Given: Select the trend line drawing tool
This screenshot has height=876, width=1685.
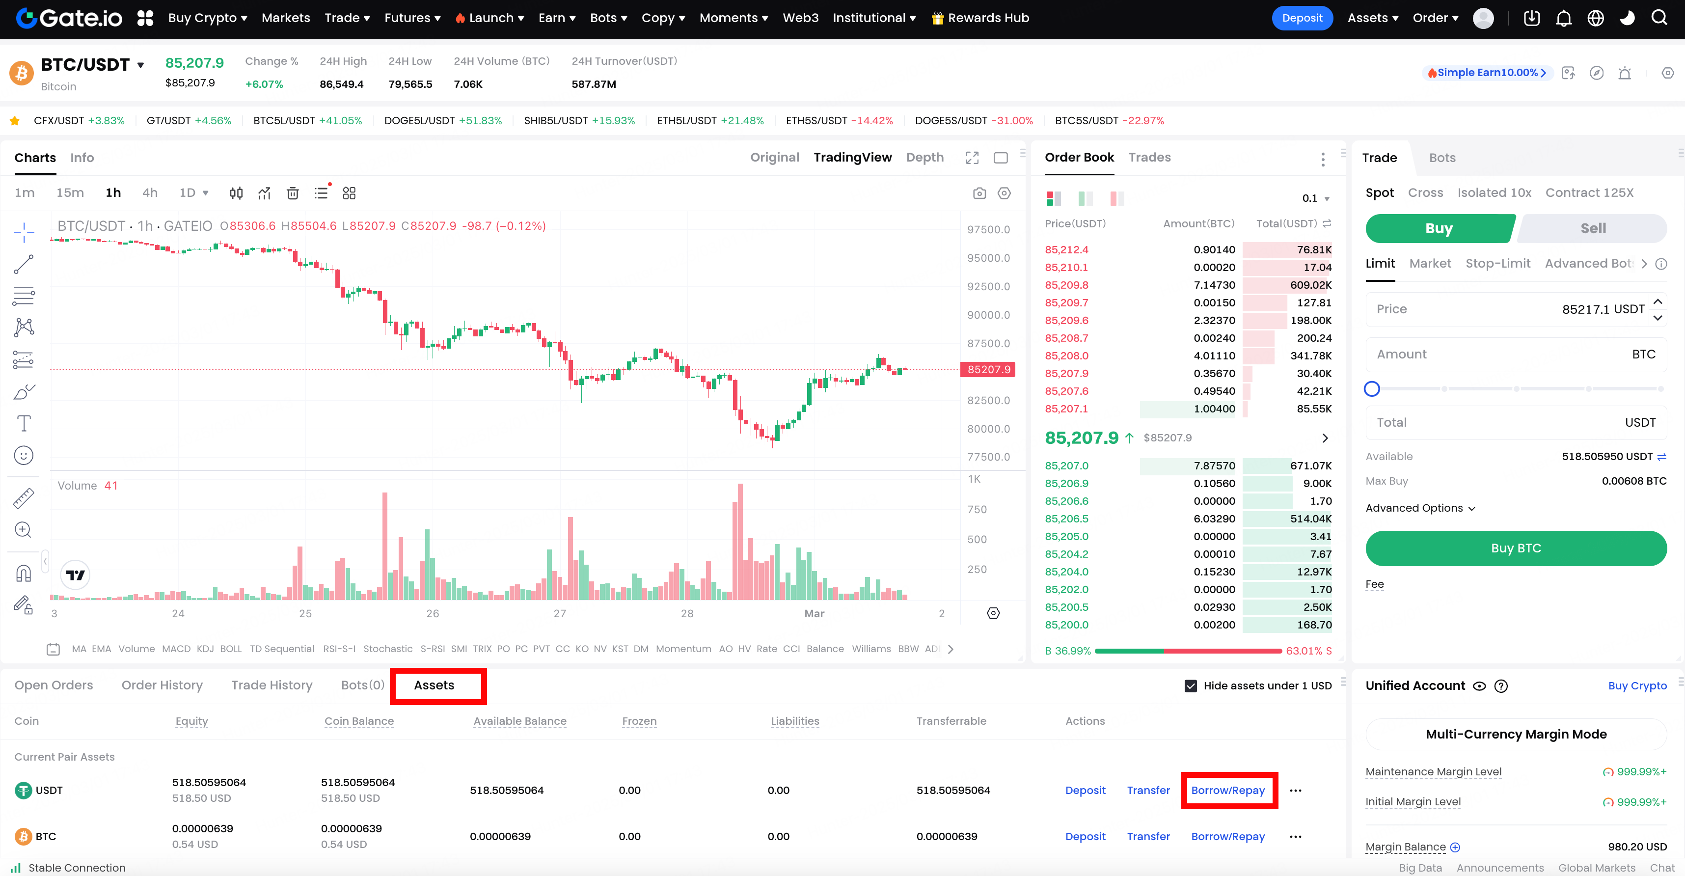Looking at the screenshot, I should coord(24,264).
